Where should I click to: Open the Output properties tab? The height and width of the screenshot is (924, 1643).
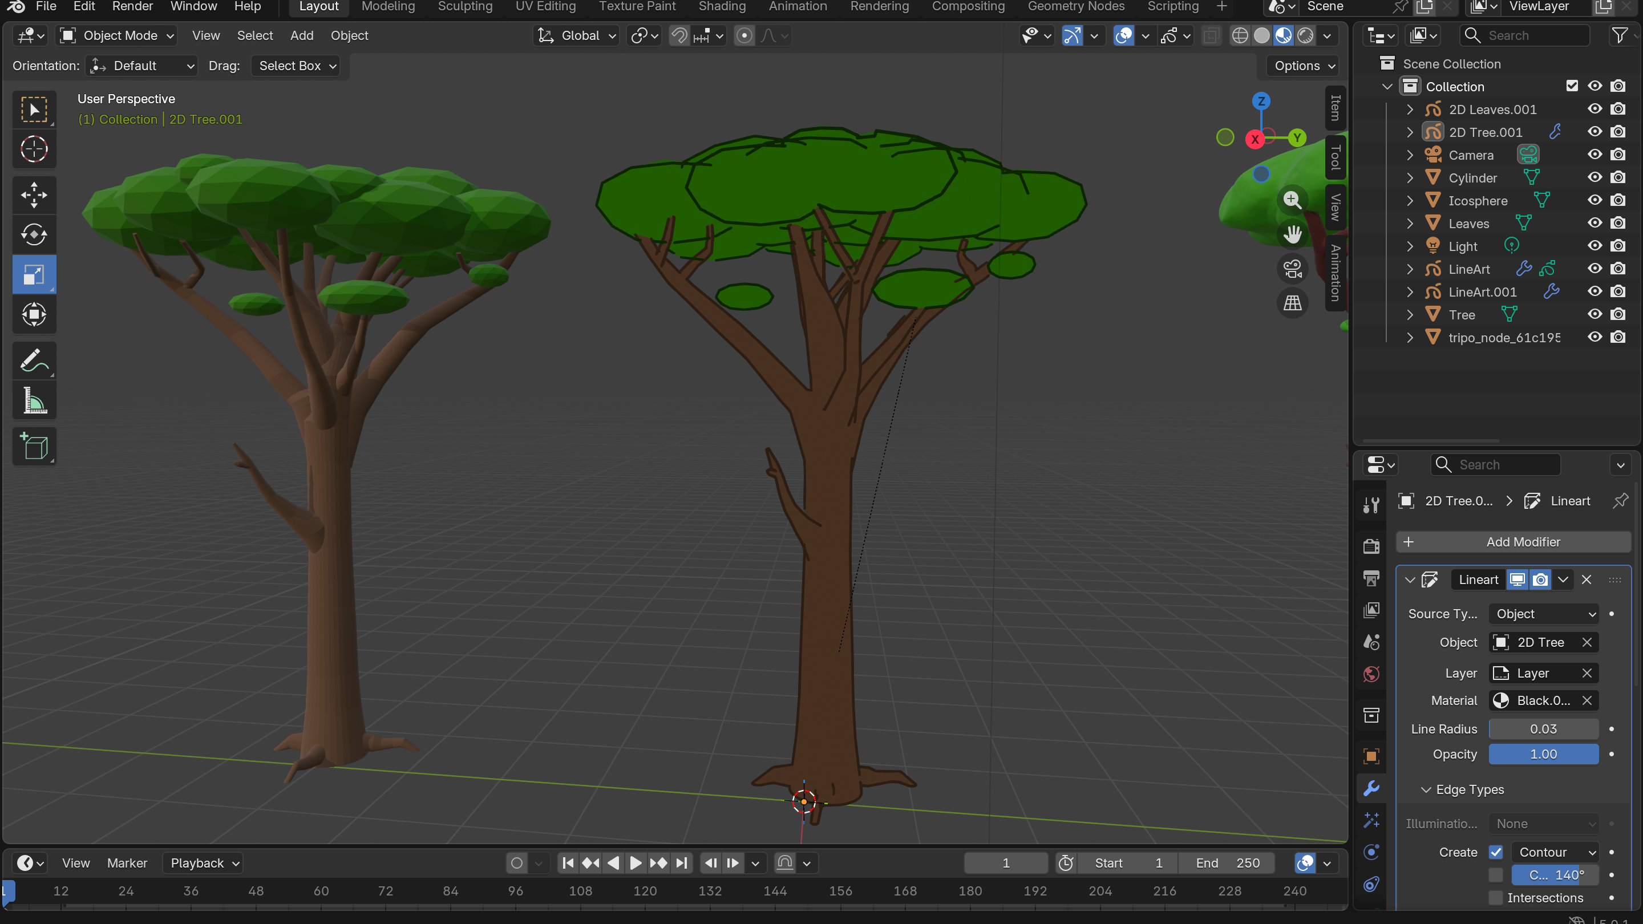click(x=1371, y=578)
